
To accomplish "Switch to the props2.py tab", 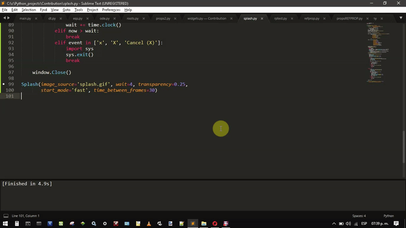I will tap(163, 19).
